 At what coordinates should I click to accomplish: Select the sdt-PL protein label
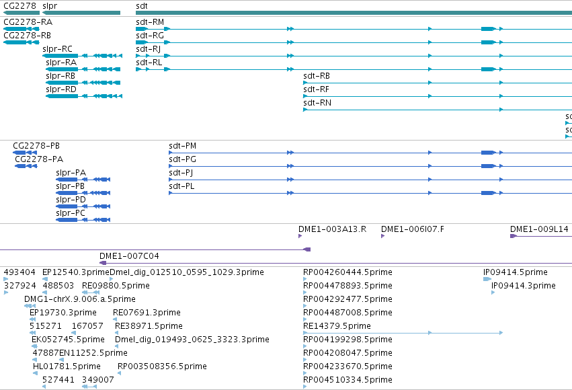181,186
